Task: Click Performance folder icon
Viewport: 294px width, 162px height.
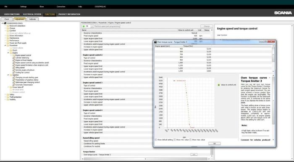Action: 8,40
